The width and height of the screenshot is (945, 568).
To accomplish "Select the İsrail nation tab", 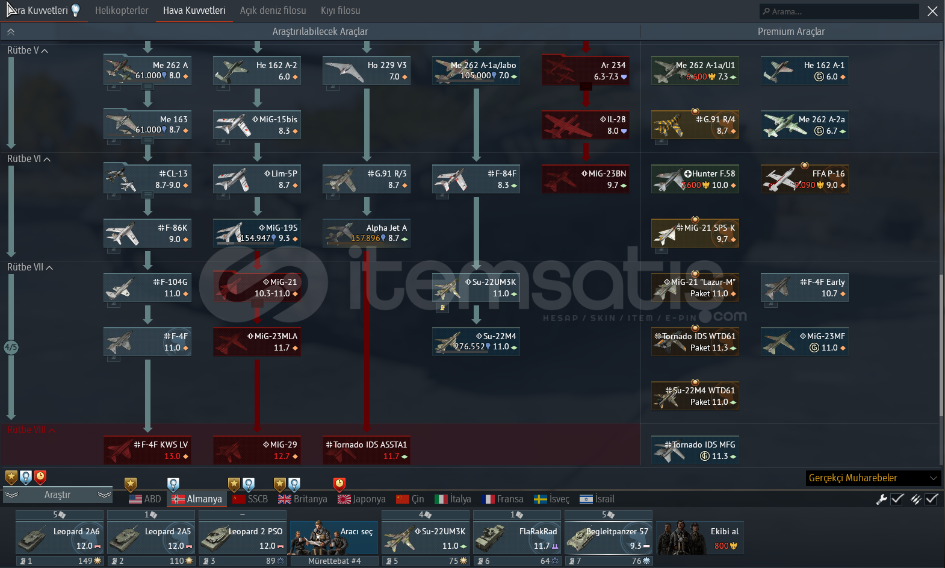I will pos(596,499).
